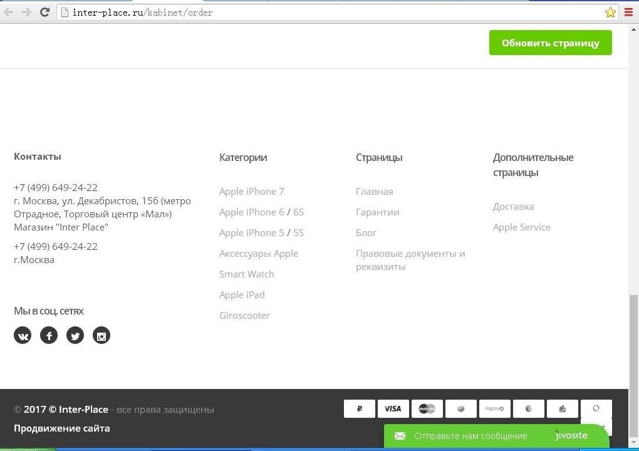Open the Smart Watch category
The width and height of the screenshot is (639, 451).
(x=247, y=274)
